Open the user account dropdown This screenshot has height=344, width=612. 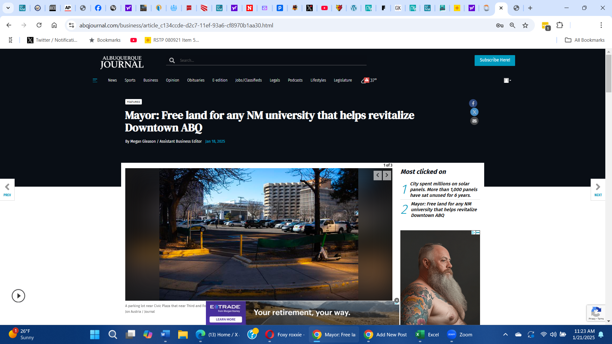pyautogui.click(x=507, y=80)
